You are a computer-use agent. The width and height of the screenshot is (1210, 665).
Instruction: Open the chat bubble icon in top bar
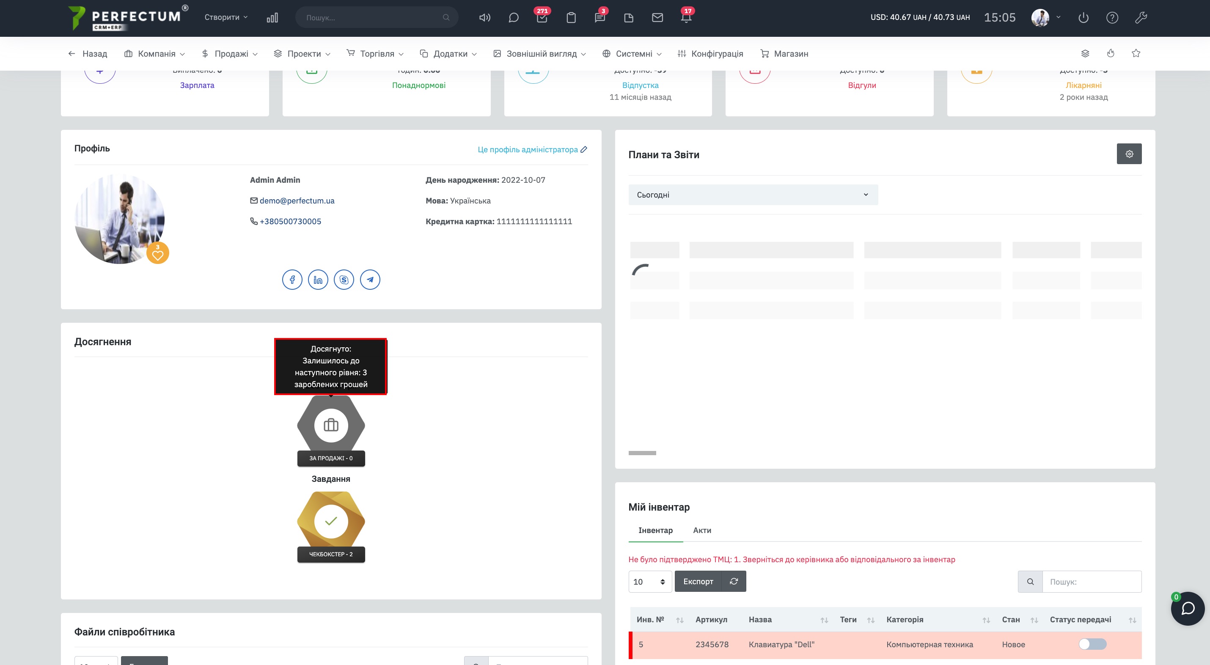point(514,18)
